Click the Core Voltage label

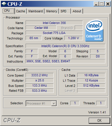point(54,38)
